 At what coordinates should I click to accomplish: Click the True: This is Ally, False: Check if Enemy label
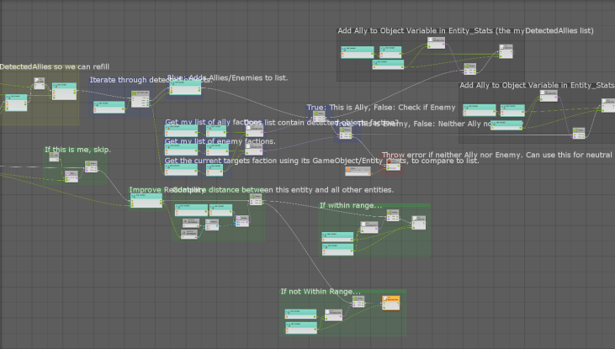[381, 107]
